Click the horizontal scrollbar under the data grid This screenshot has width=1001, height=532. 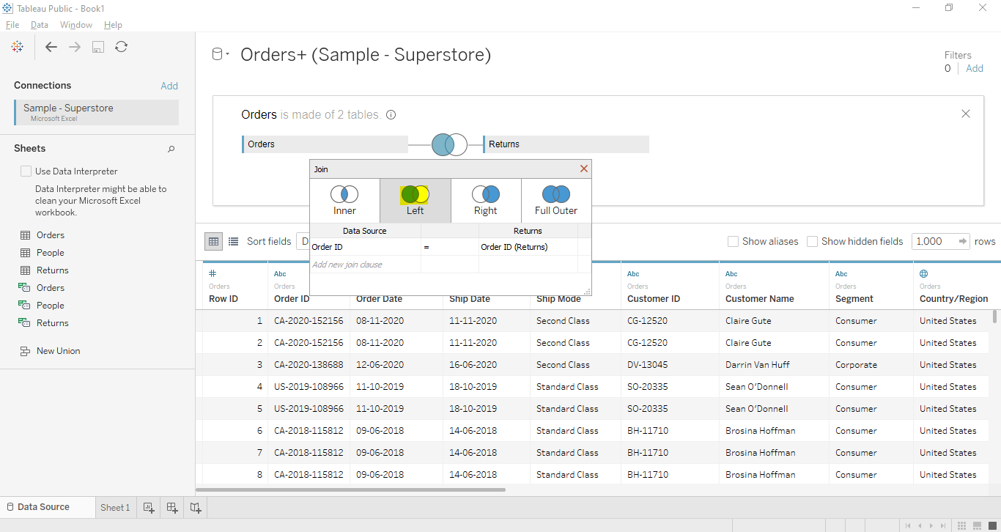[x=351, y=489]
